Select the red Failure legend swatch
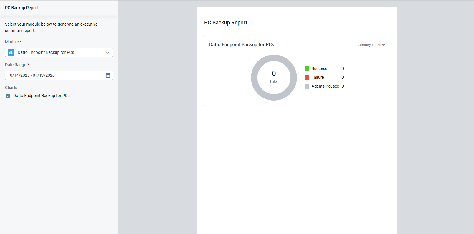 coord(307,78)
